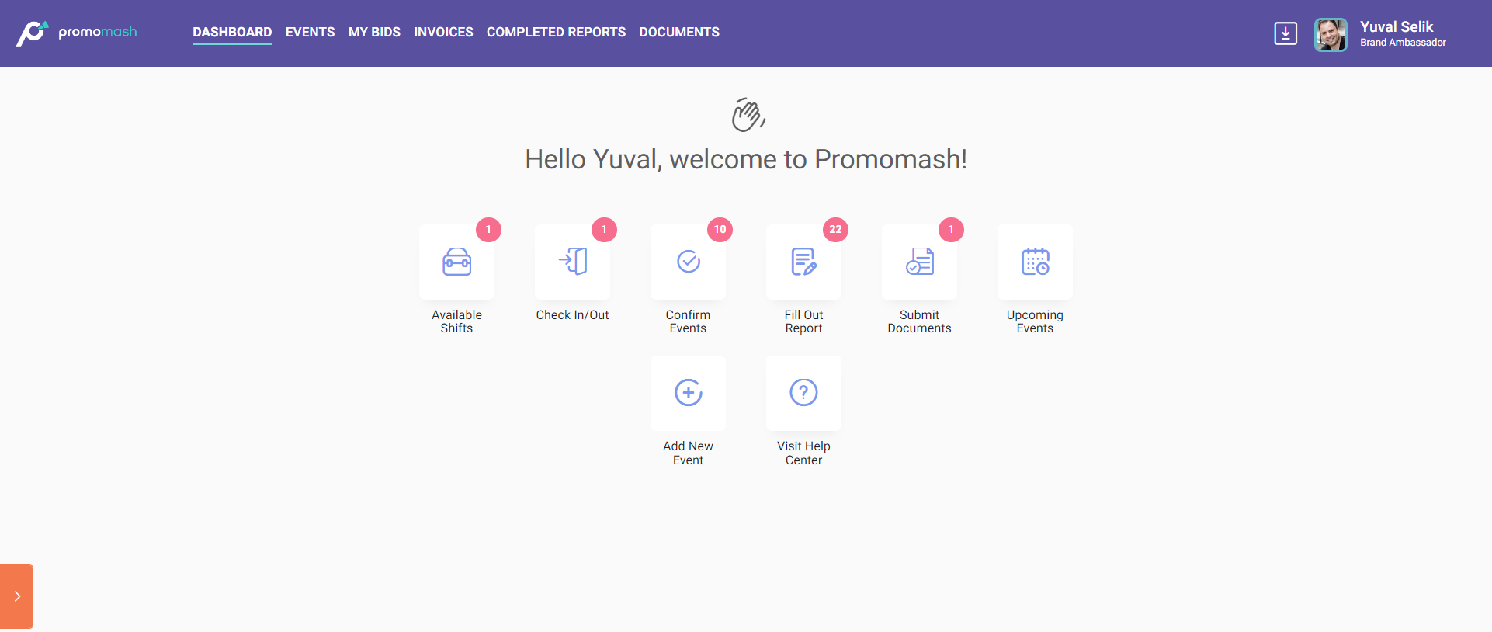Select the Fill Out Report icon
Image resolution: width=1492 pixels, height=632 pixels.
(x=803, y=262)
